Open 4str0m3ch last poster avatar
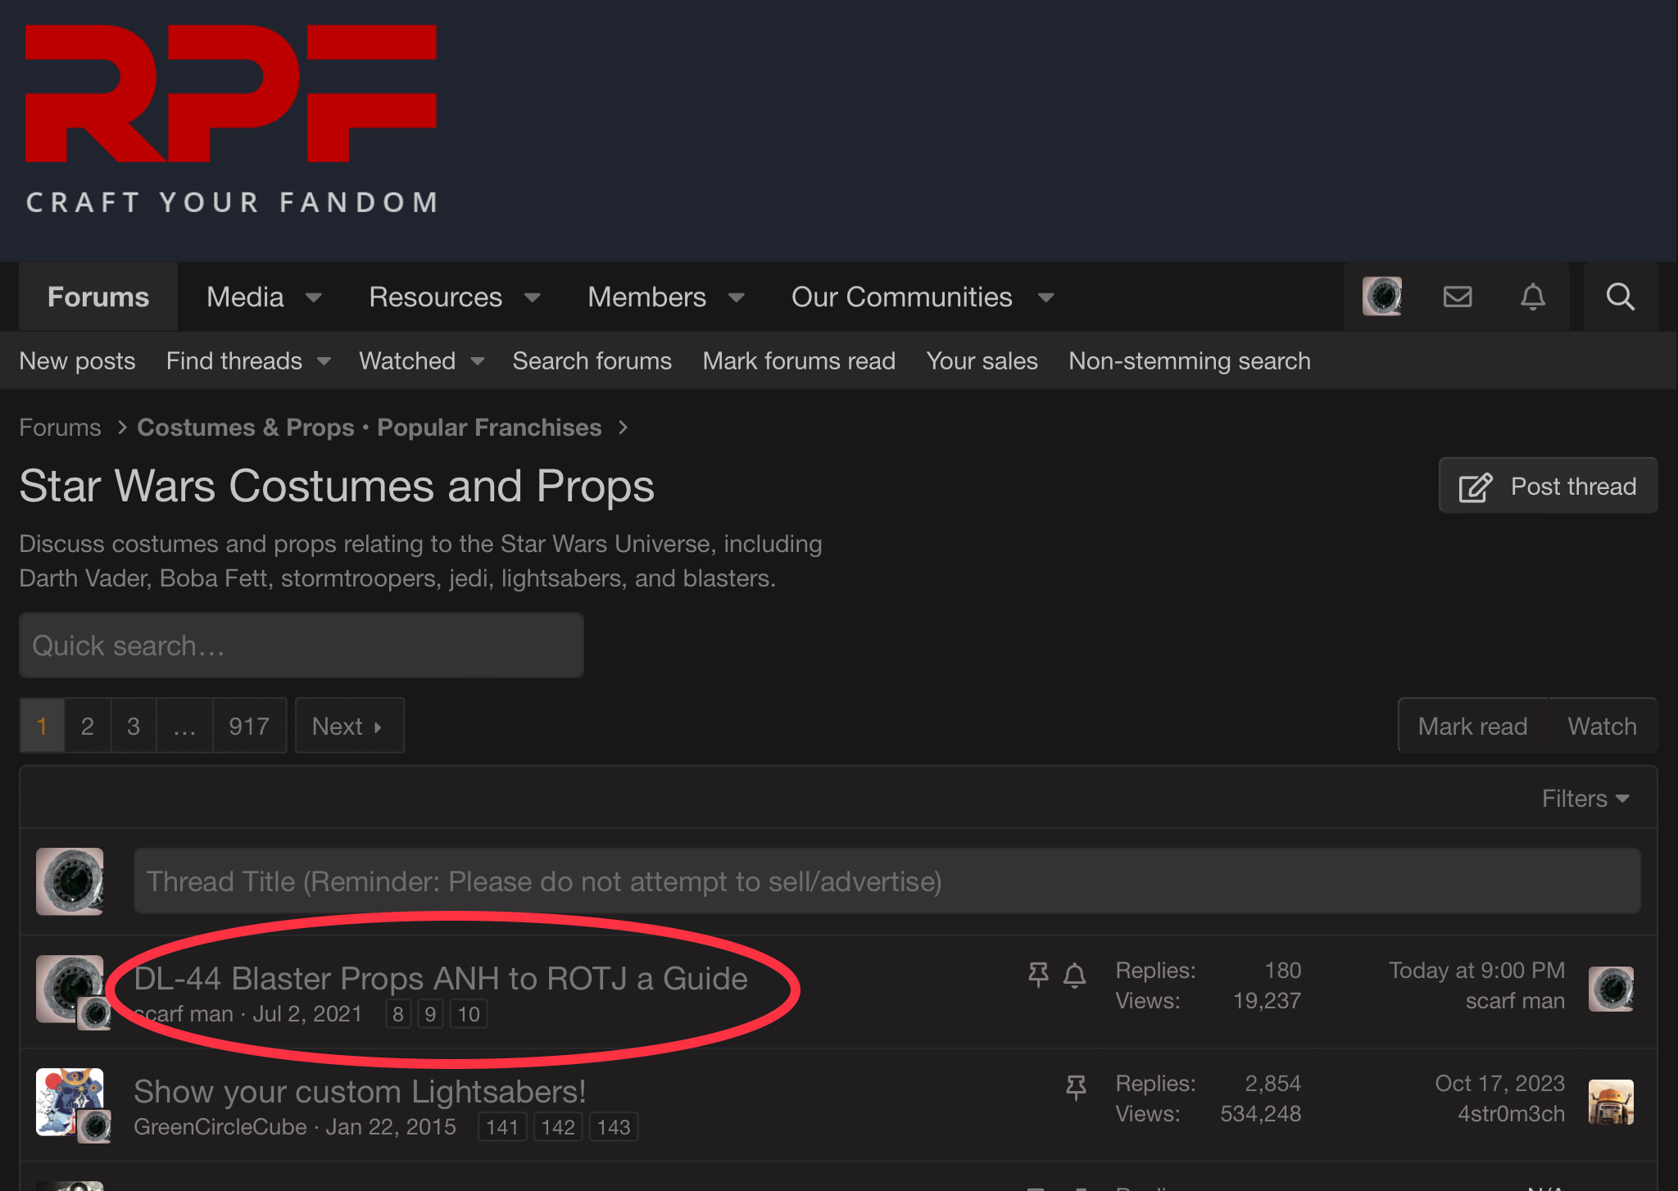This screenshot has width=1678, height=1191. (1611, 1102)
